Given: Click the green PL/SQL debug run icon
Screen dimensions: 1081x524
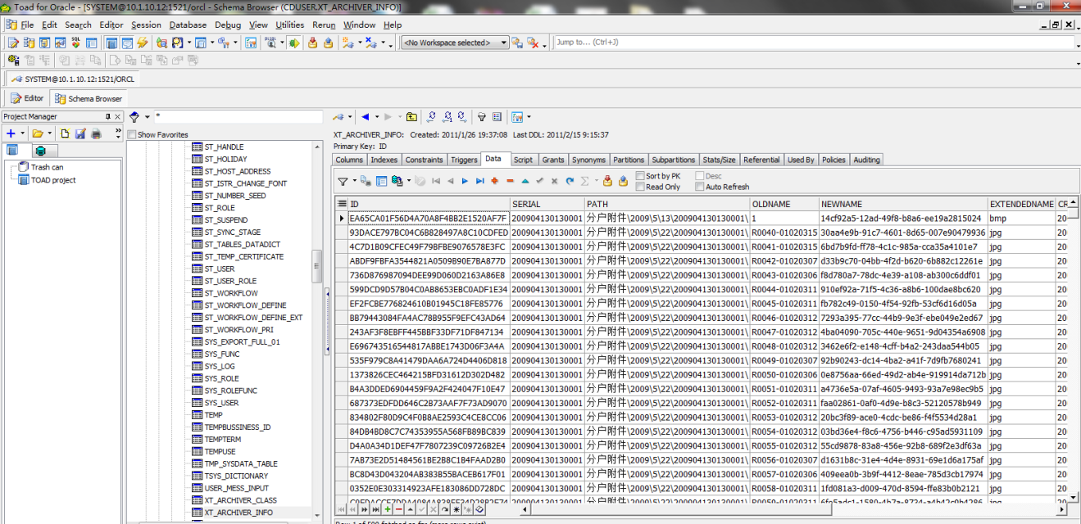Looking at the screenshot, I should coord(294,43).
